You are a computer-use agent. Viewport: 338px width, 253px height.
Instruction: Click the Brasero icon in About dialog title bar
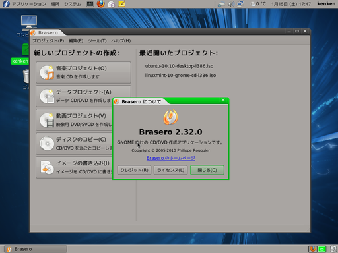(117, 101)
